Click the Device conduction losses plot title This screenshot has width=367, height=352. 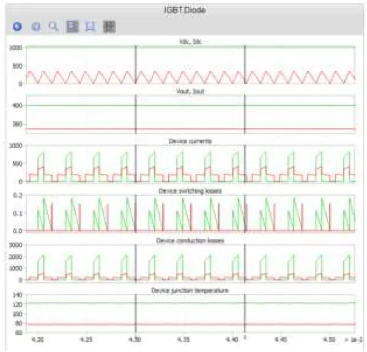coord(190,241)
